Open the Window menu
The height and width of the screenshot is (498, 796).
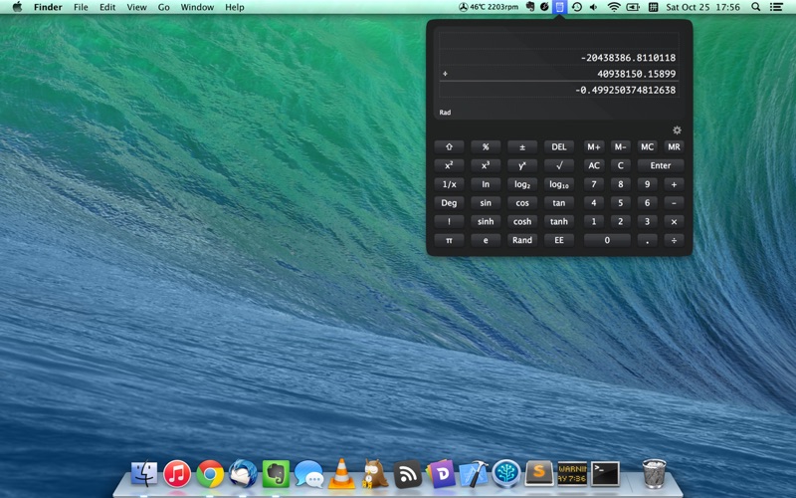tap(197, 7)
